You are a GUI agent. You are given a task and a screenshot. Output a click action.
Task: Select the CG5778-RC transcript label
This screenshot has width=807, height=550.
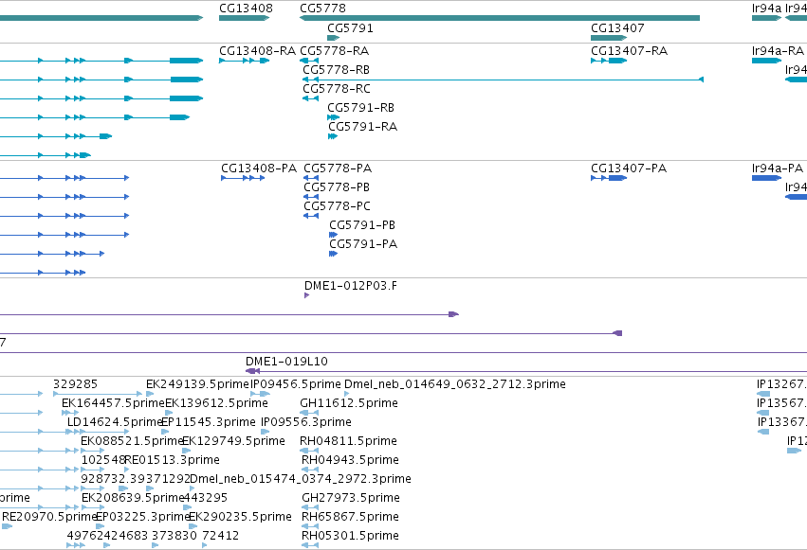[337, 89]
